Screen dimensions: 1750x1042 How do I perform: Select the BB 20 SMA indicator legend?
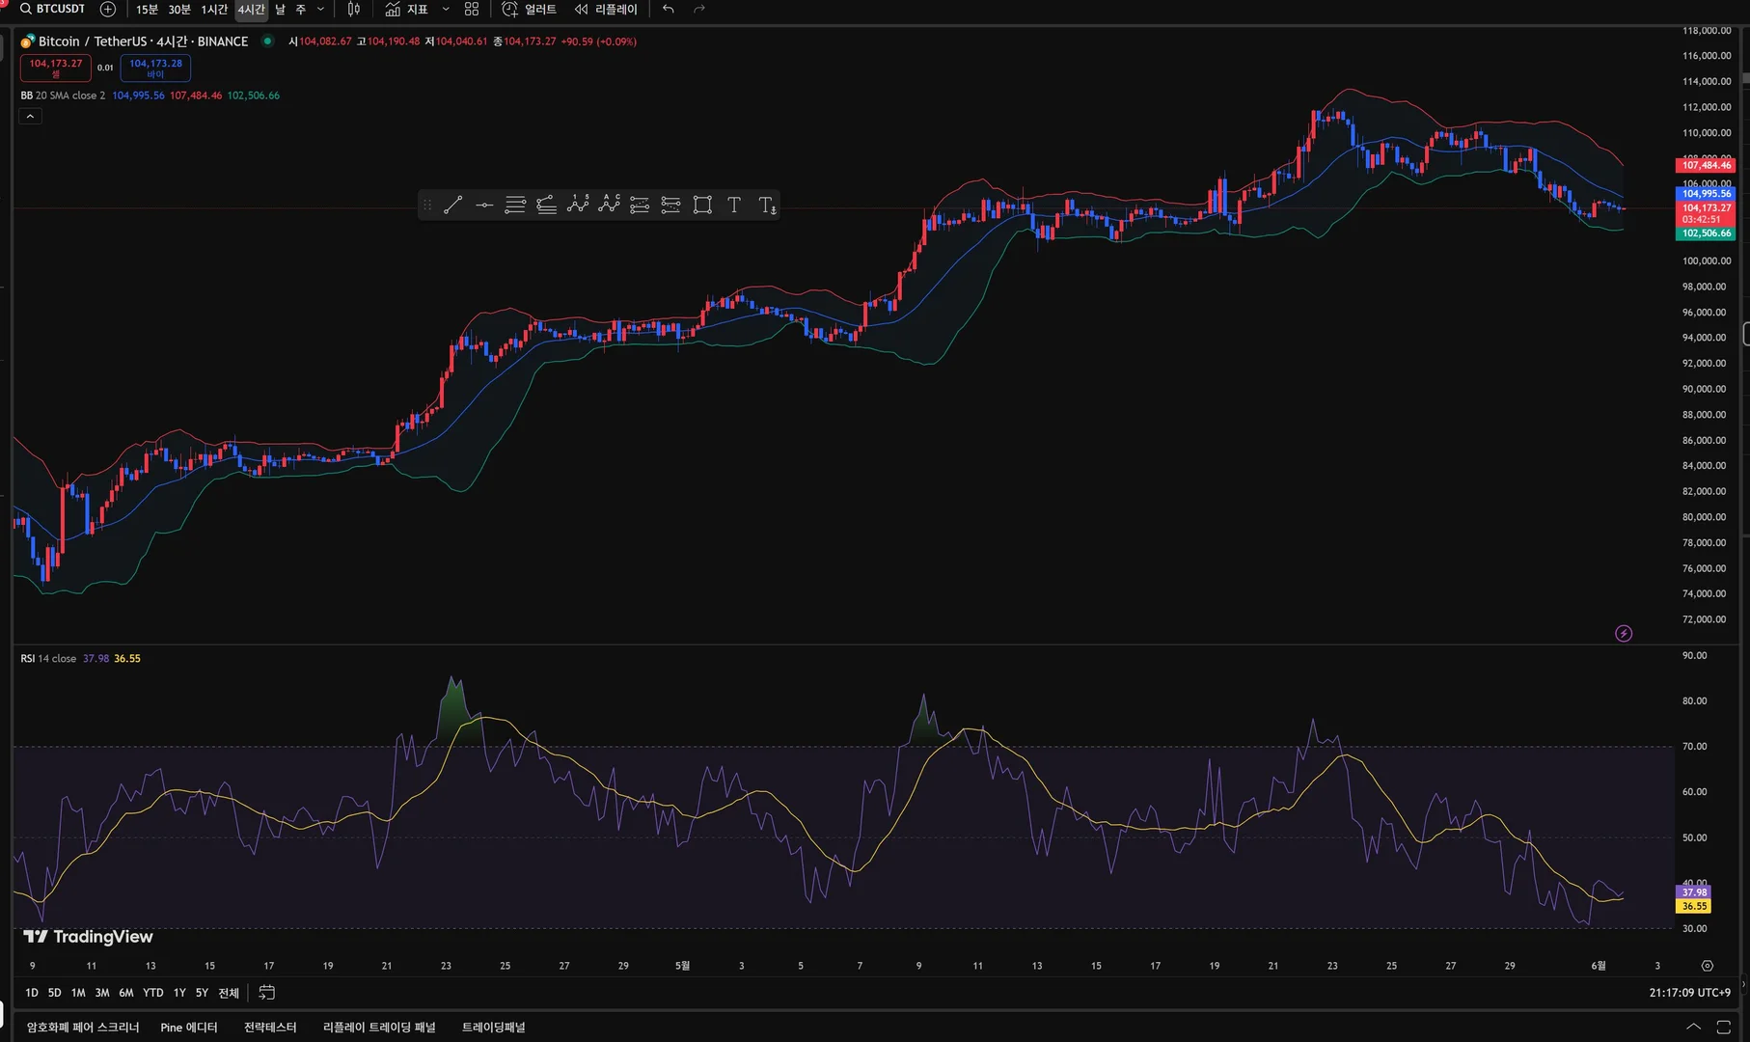[63, 96]
